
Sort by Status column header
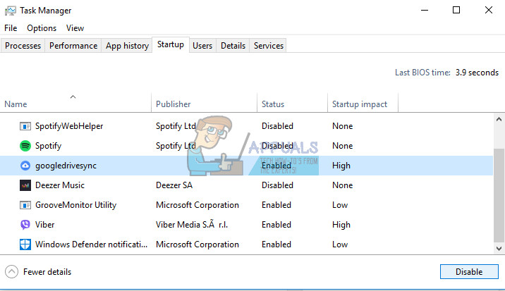[x=273, y=104]
